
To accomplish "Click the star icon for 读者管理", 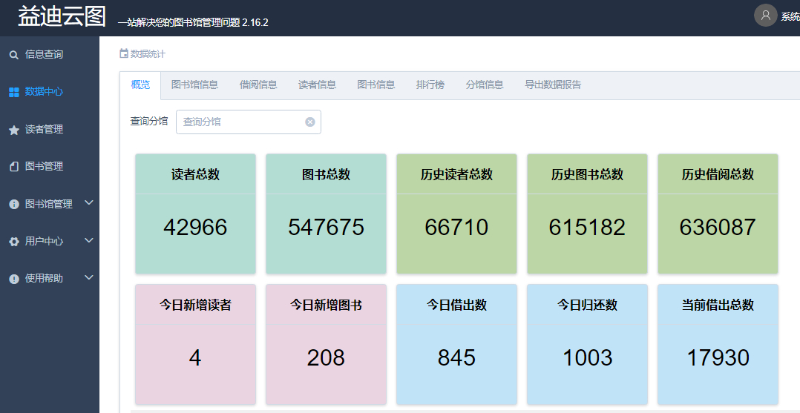I will pos(13,130).
